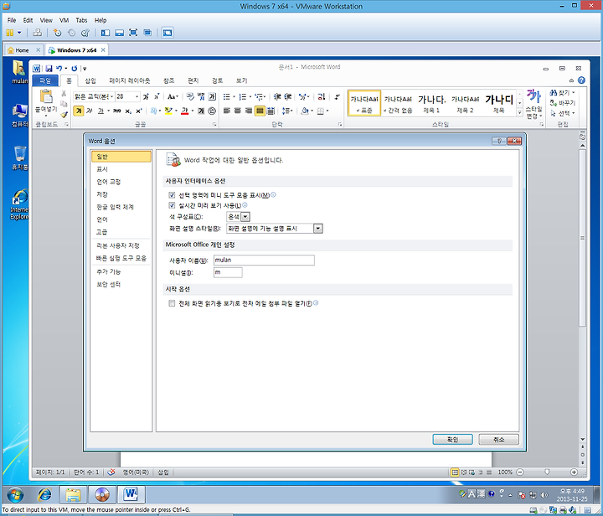Click the zoom in plus button
The height and width of the screenshot is (516, 603).
[x=574, y=472]
